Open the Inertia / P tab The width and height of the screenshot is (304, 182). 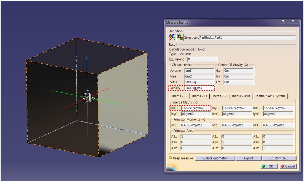tap(219, 96)
